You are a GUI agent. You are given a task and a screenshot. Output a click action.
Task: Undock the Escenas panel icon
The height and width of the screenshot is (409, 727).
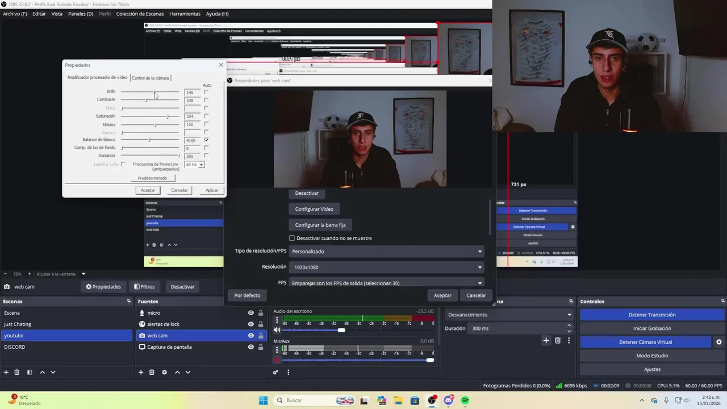point(129,302)
